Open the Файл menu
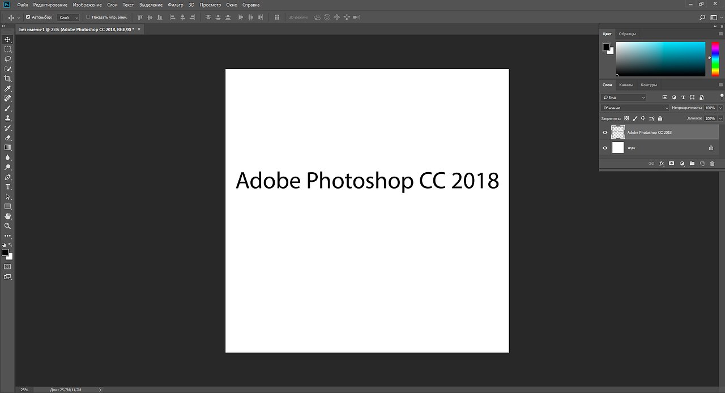Image resolution: width=725 pixels, height=393 pixels. pyautogui.click(x=23, y=5)
